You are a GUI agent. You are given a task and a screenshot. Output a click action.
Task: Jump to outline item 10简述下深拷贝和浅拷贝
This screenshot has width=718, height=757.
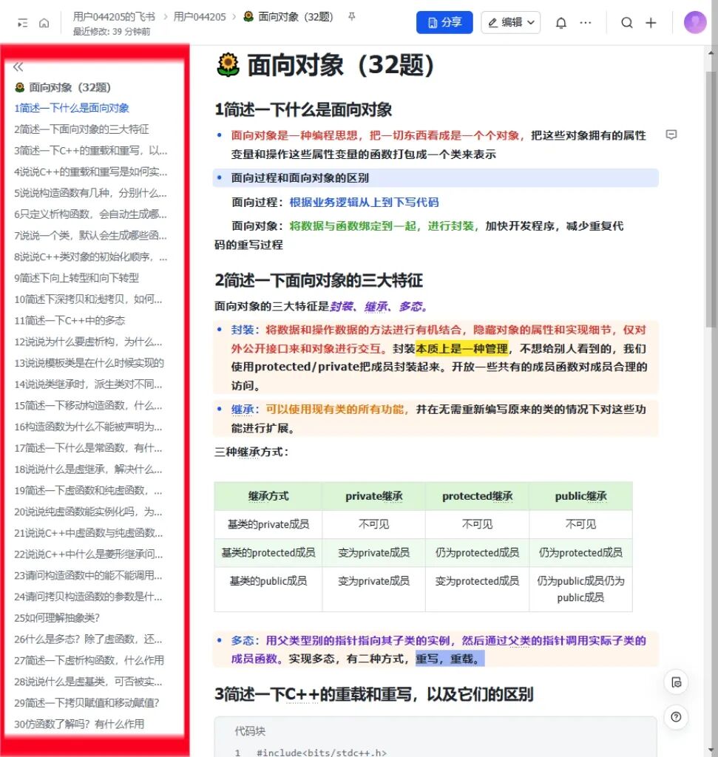click(x=88, y=299)
